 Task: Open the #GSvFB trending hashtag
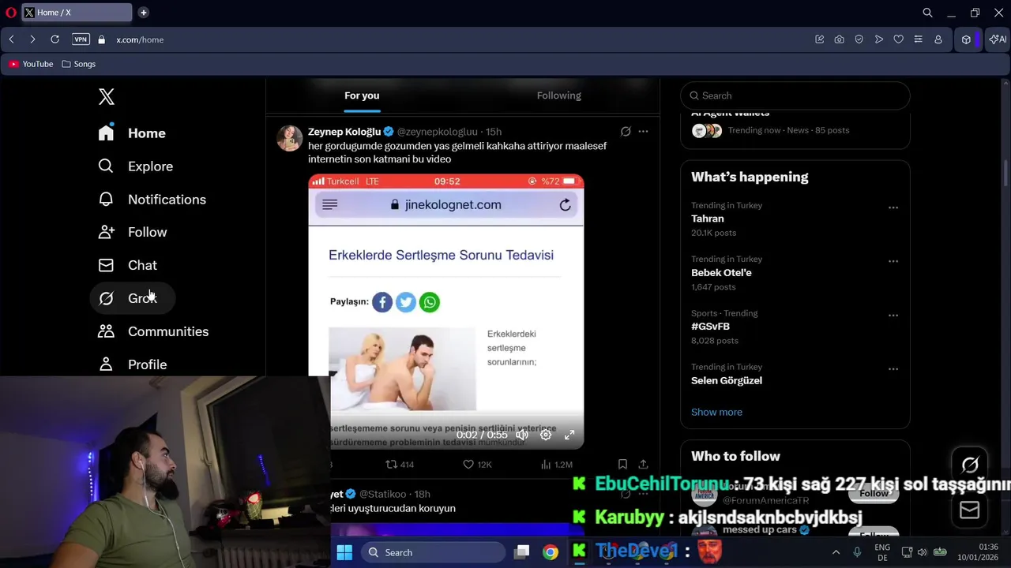pos(710,327)
